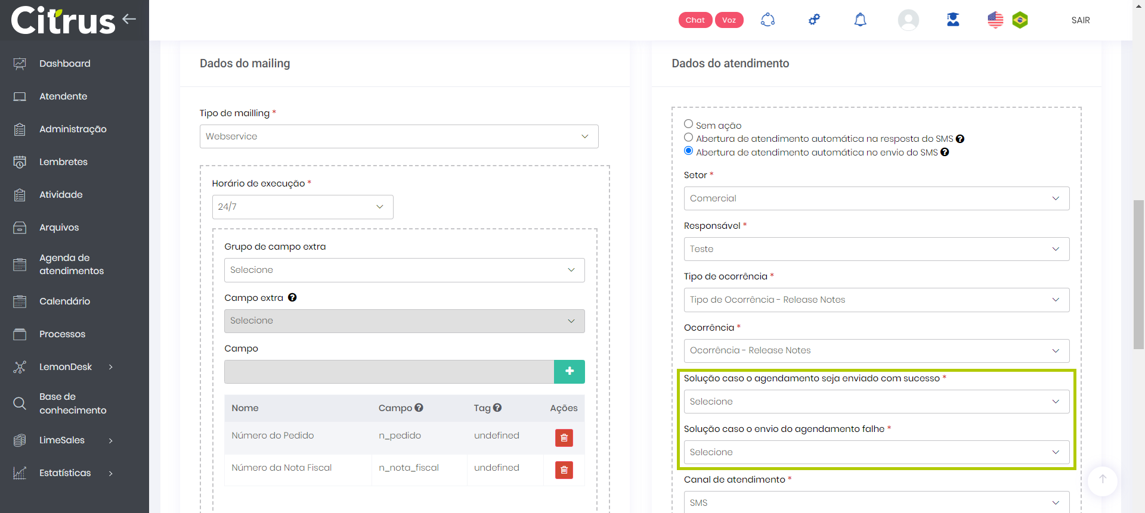The height and width of the screenshot is (513, 1145).
Task: Collapse sidebar using the arrow icon
Action: pyautogui.click(x=129, y=19)
